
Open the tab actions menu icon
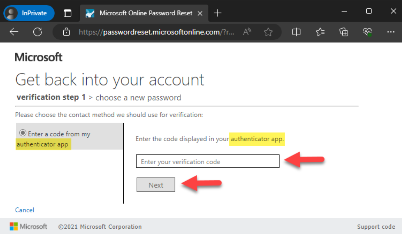tap(68, 13)
